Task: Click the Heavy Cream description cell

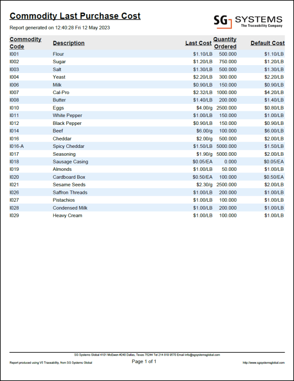Action: pyautogui.click(x=67, y=215)
